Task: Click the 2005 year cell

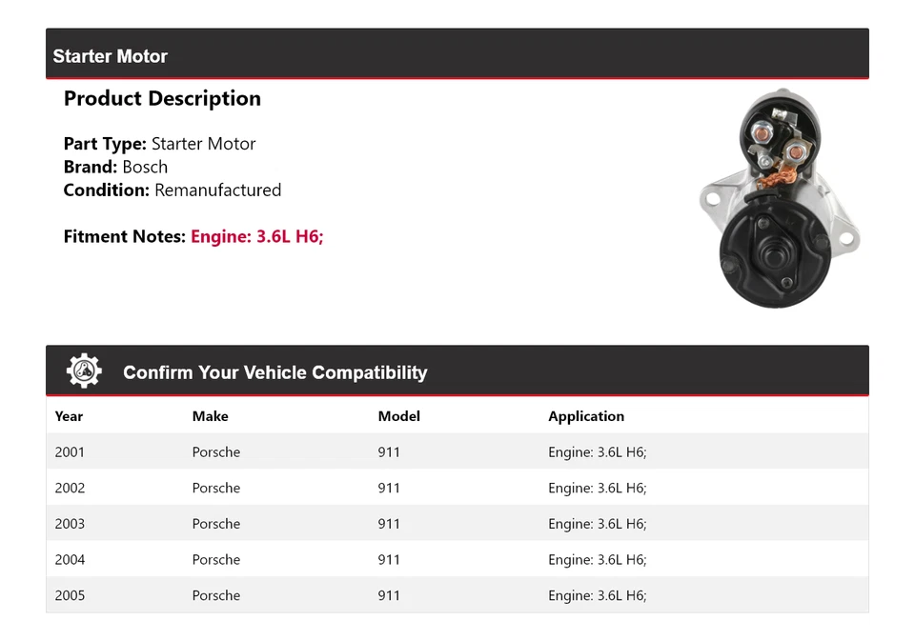Action: click(70, 595)
